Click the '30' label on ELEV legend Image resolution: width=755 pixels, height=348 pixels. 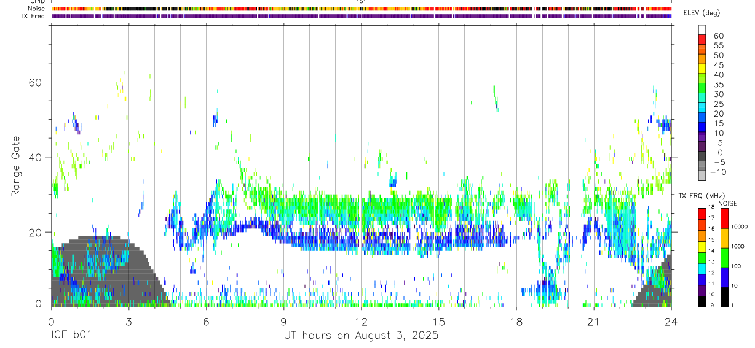pyautogui.click(x=717, y=94)
